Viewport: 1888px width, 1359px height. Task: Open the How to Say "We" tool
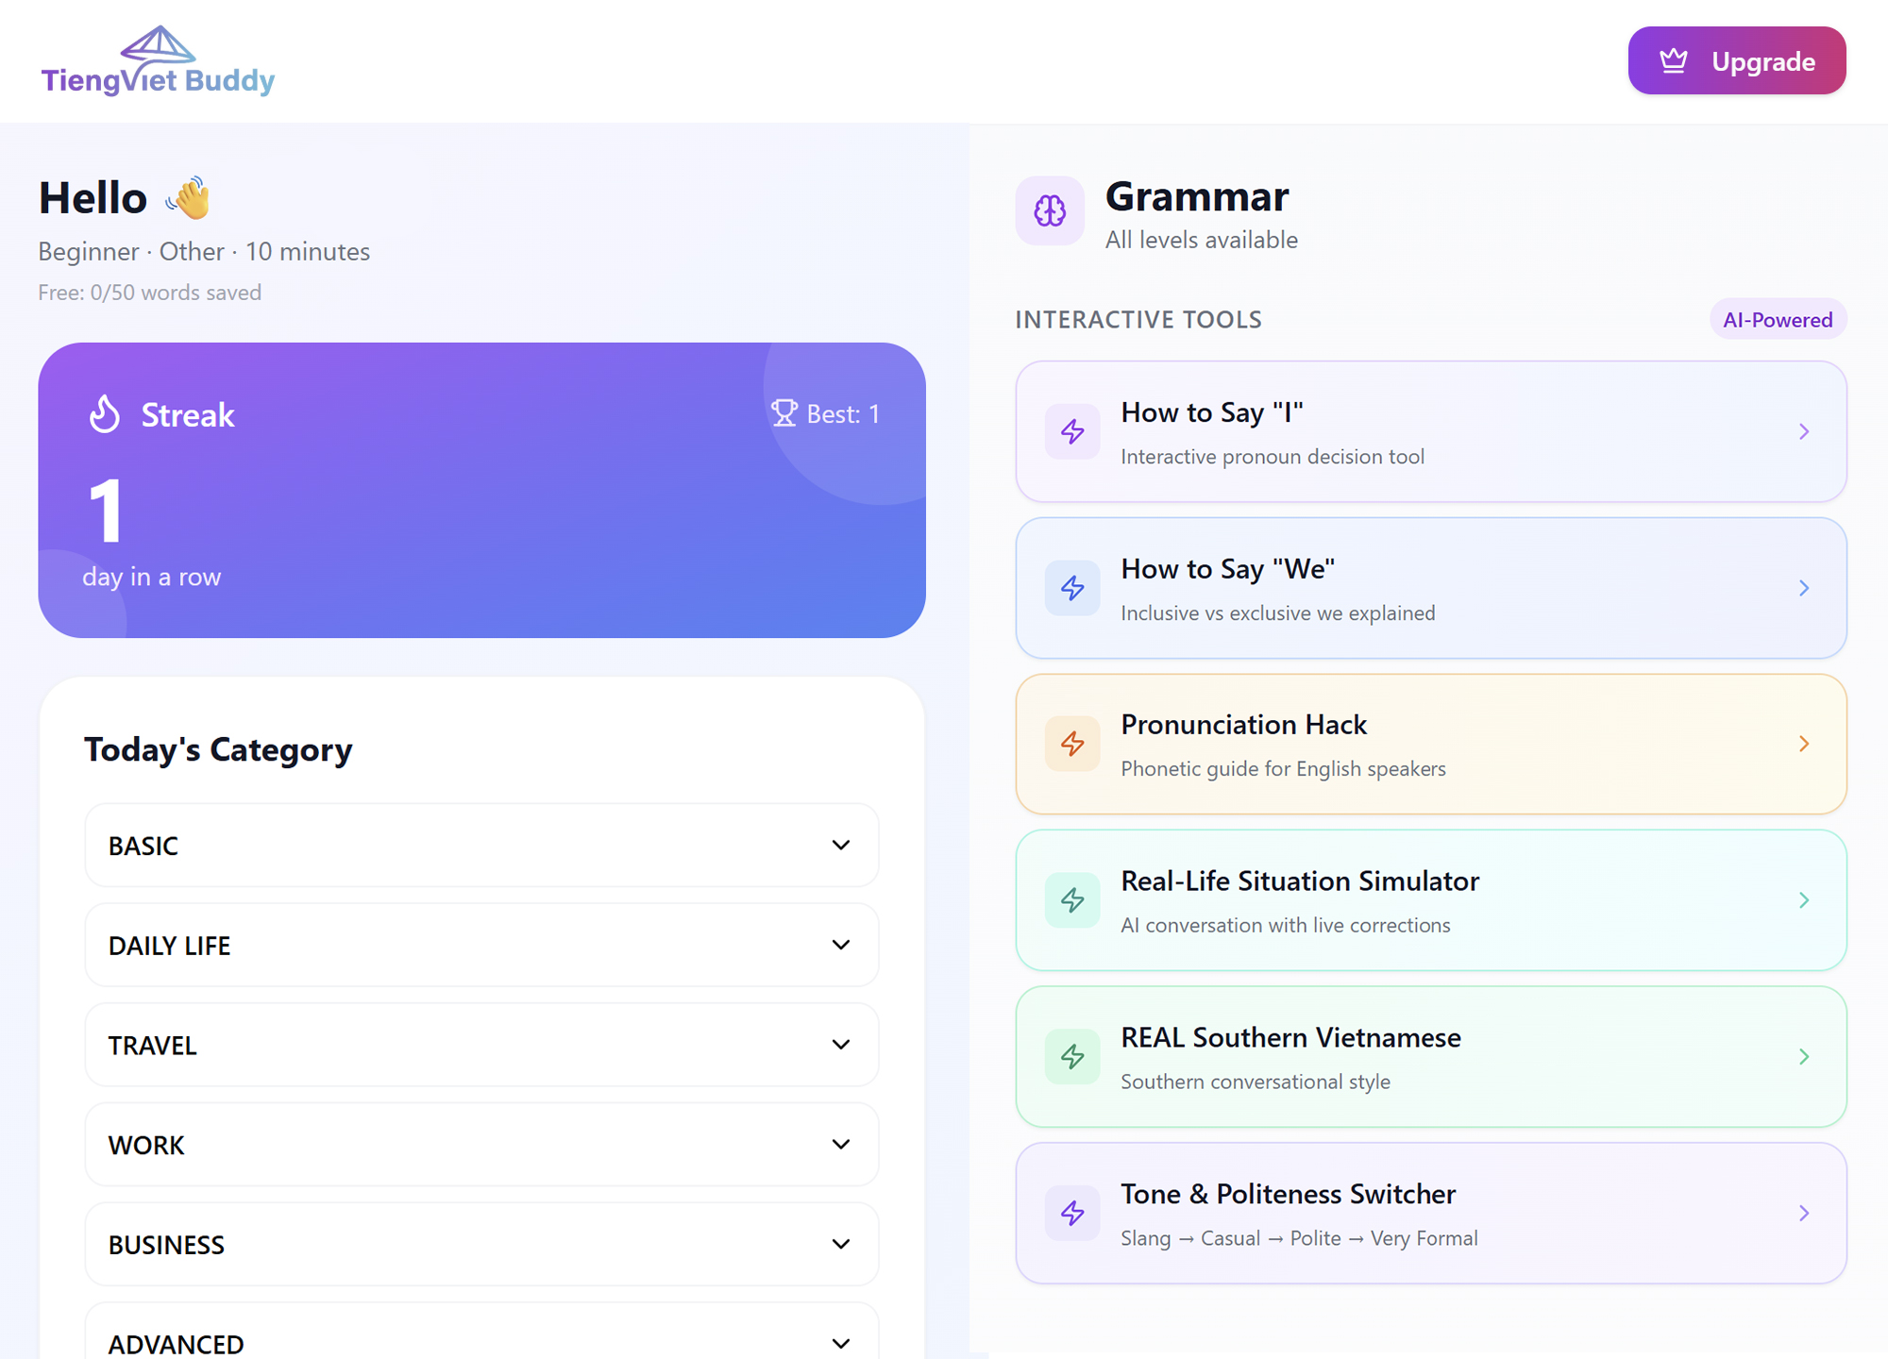1430,588
